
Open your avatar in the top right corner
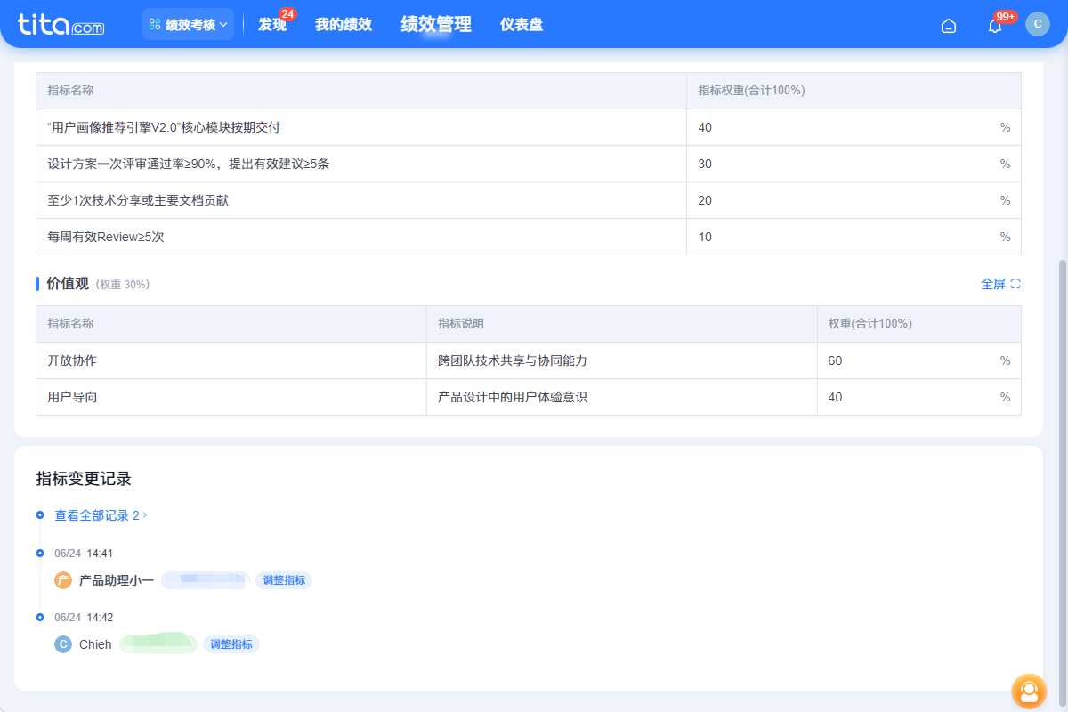(1038, 24)
